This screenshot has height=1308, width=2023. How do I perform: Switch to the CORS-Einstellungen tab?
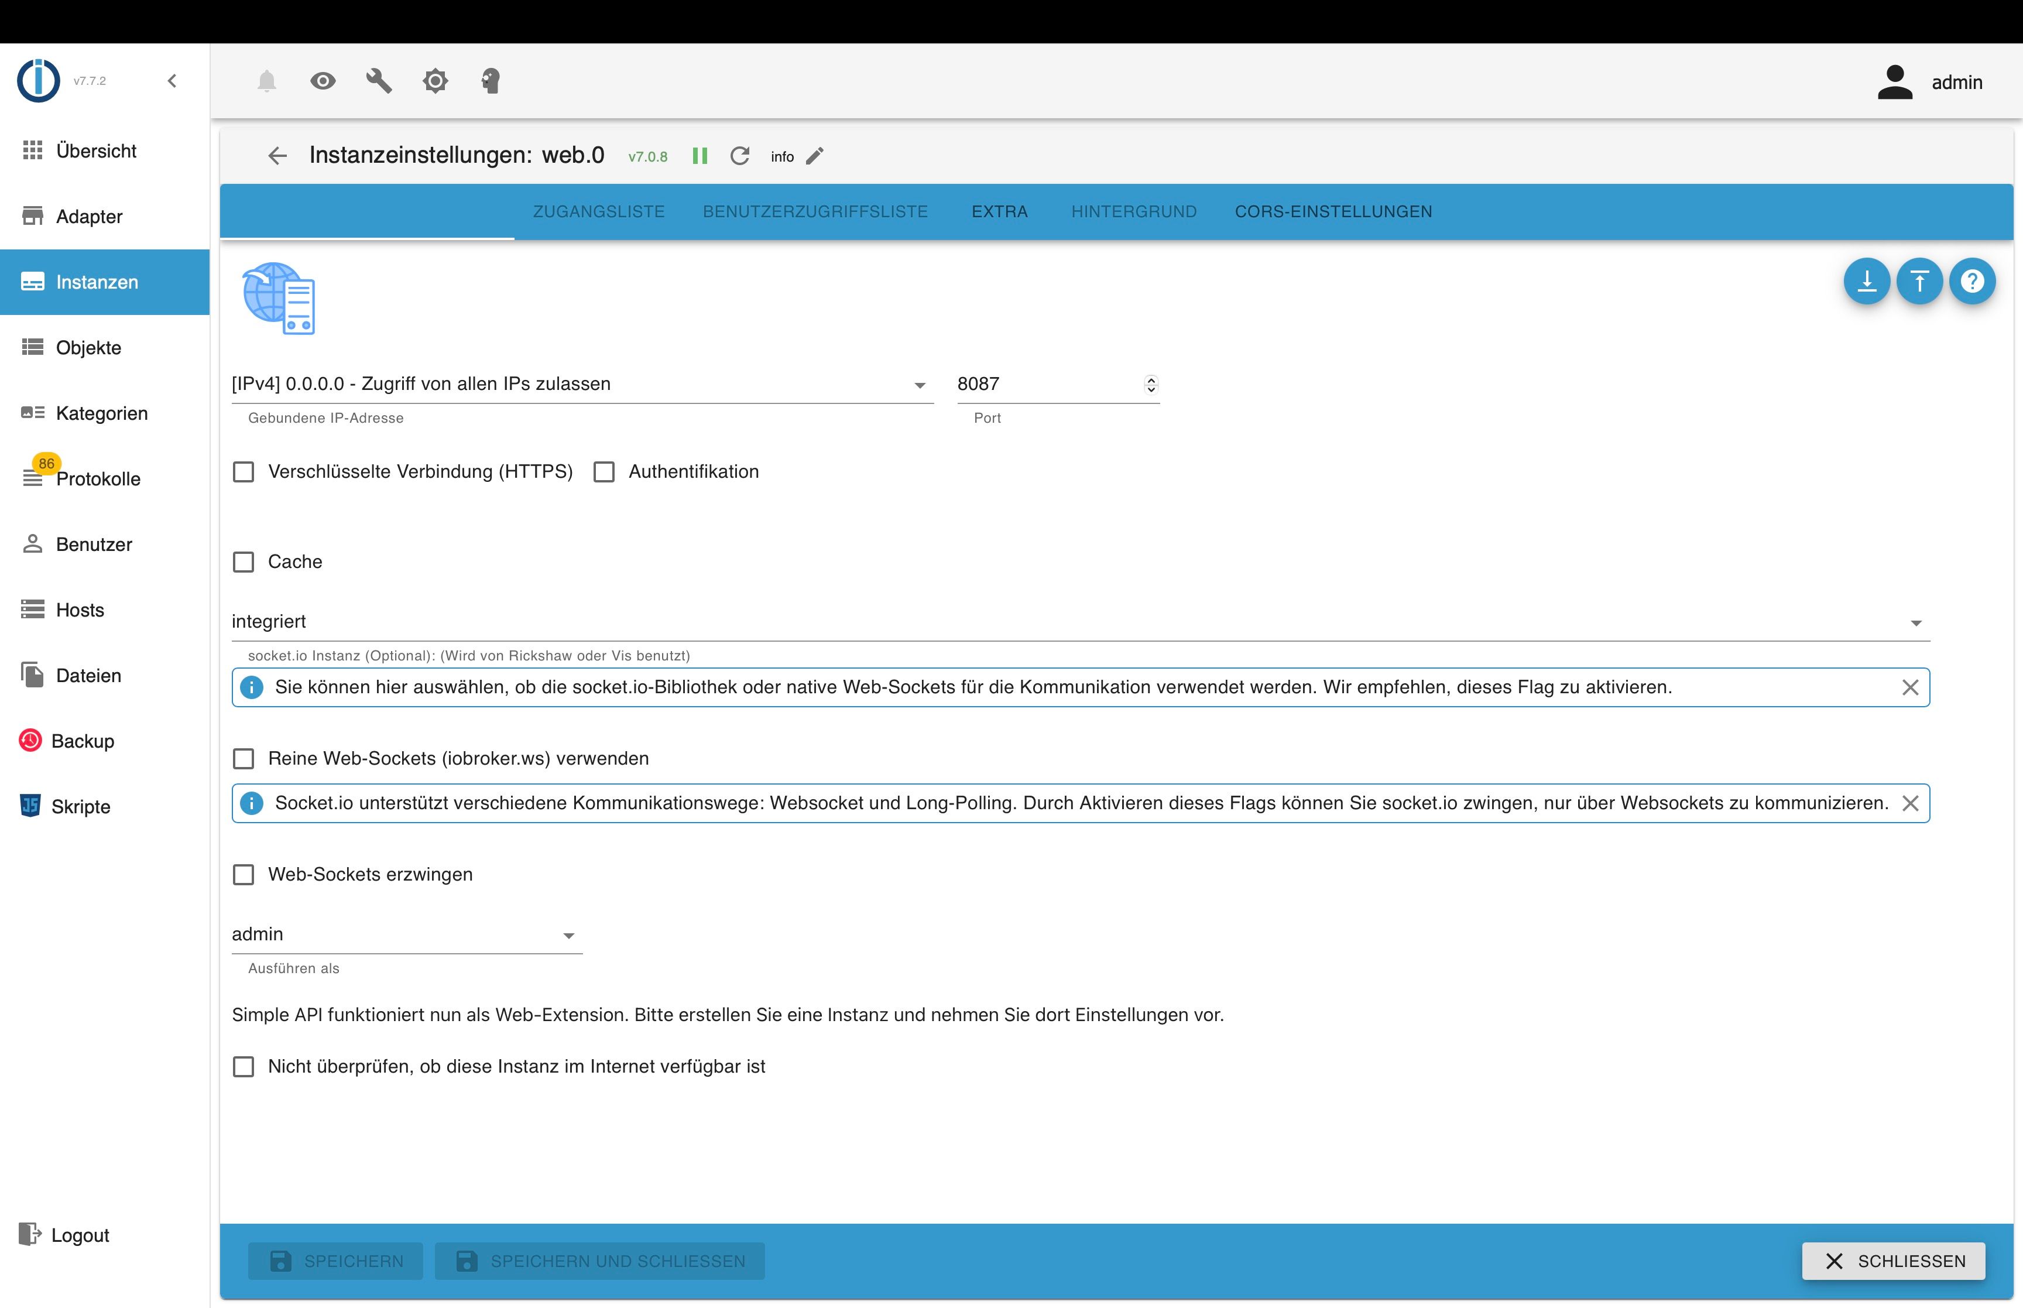point(1333,211)
